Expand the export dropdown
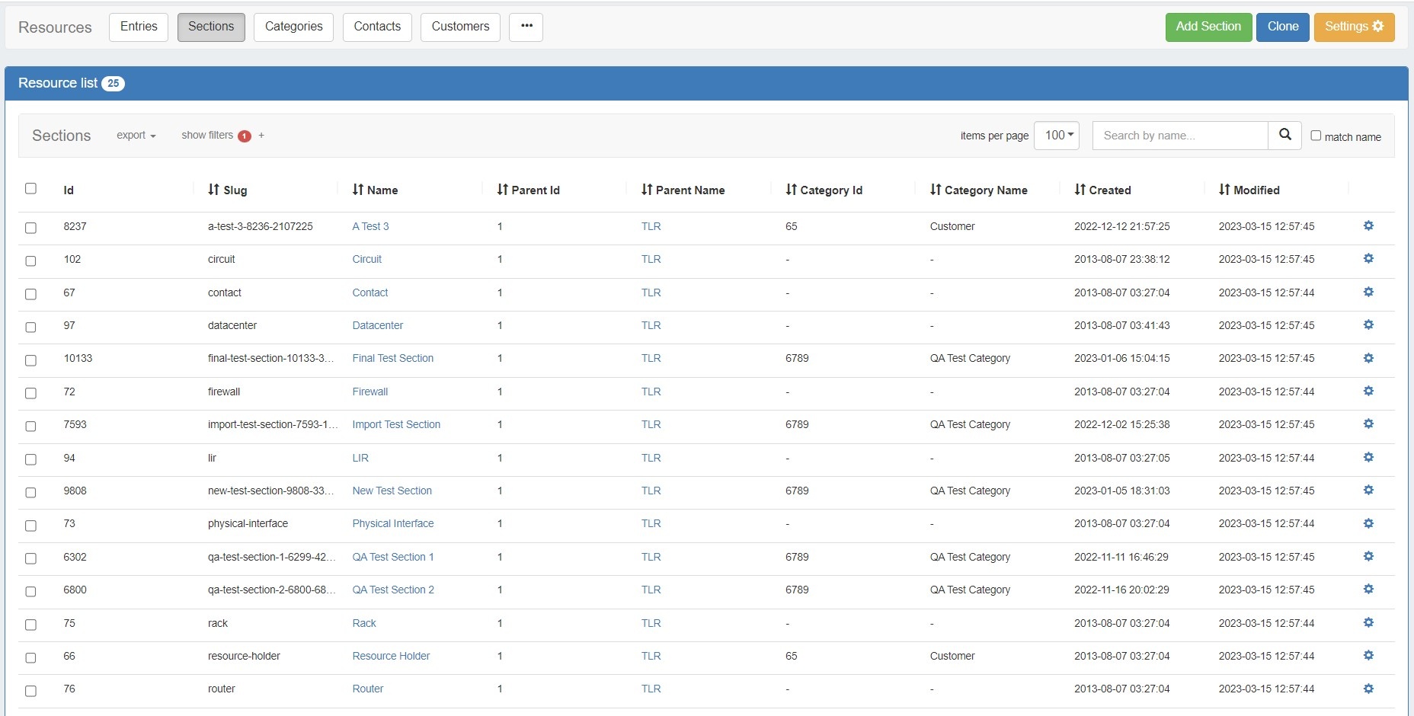 point(136,135)
